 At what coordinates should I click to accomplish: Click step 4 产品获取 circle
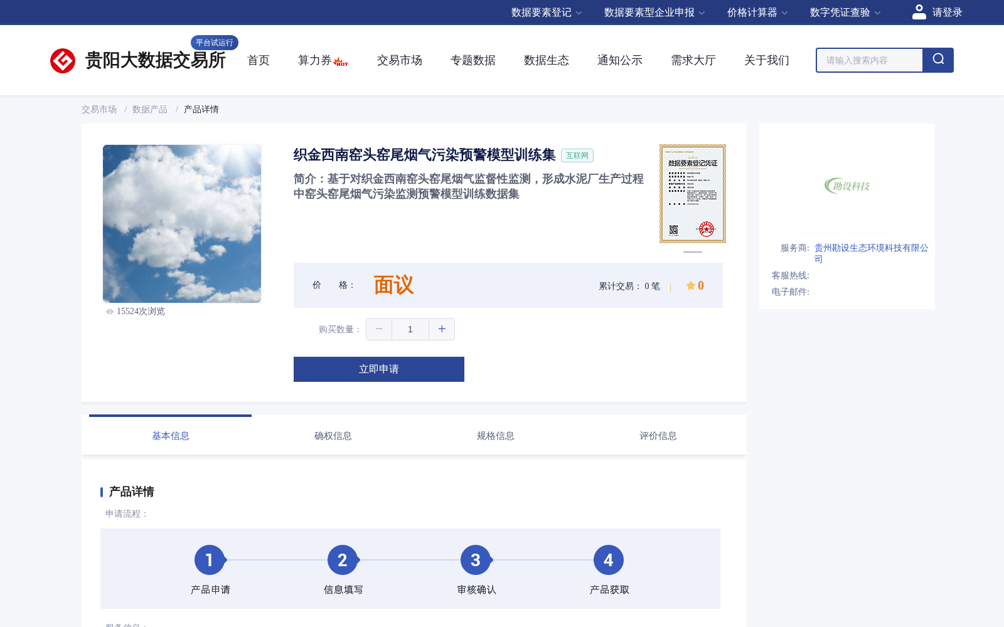(609, 560)
